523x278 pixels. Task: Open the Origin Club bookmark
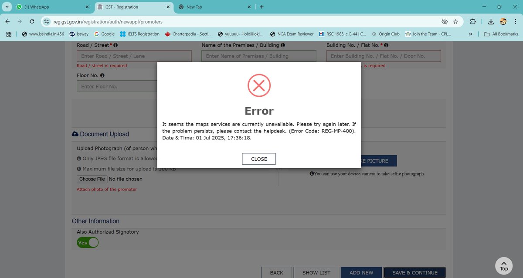pos(386,34)
